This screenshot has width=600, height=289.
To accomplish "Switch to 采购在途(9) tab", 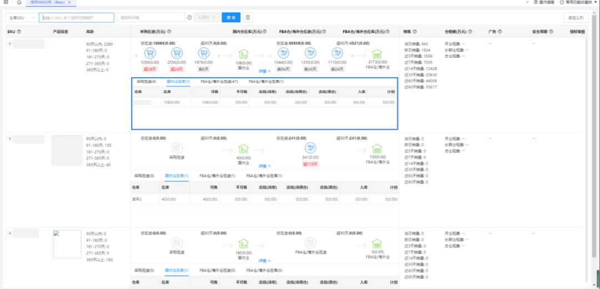I will [146, 82].
